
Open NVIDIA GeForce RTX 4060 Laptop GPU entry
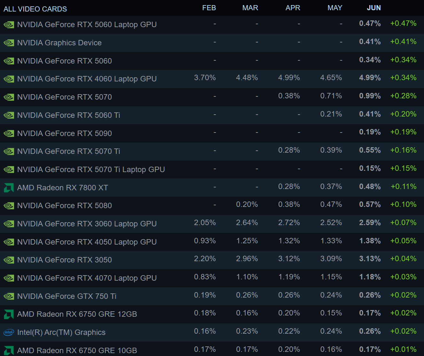87,79
